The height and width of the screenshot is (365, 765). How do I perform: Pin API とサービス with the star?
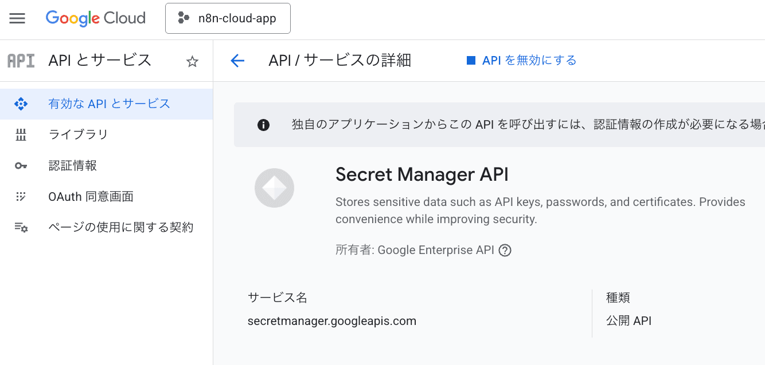click(x=192, y=62)
